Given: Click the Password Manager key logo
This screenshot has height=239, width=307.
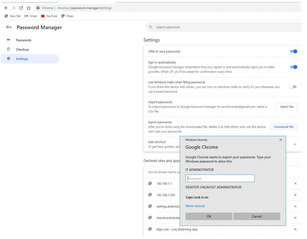Looking at the screenshot, I should 9,27.
